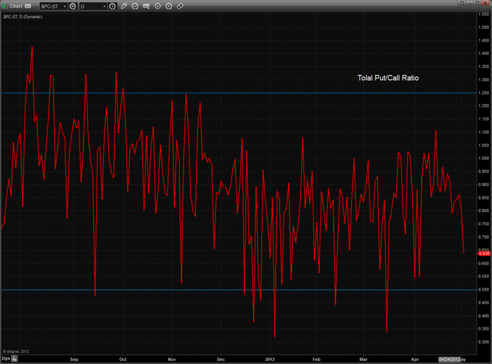Click the link badge beside Chart title
The height and width of the screenshot is (364, 492).
pyautogui.click(x=27, y=6)
